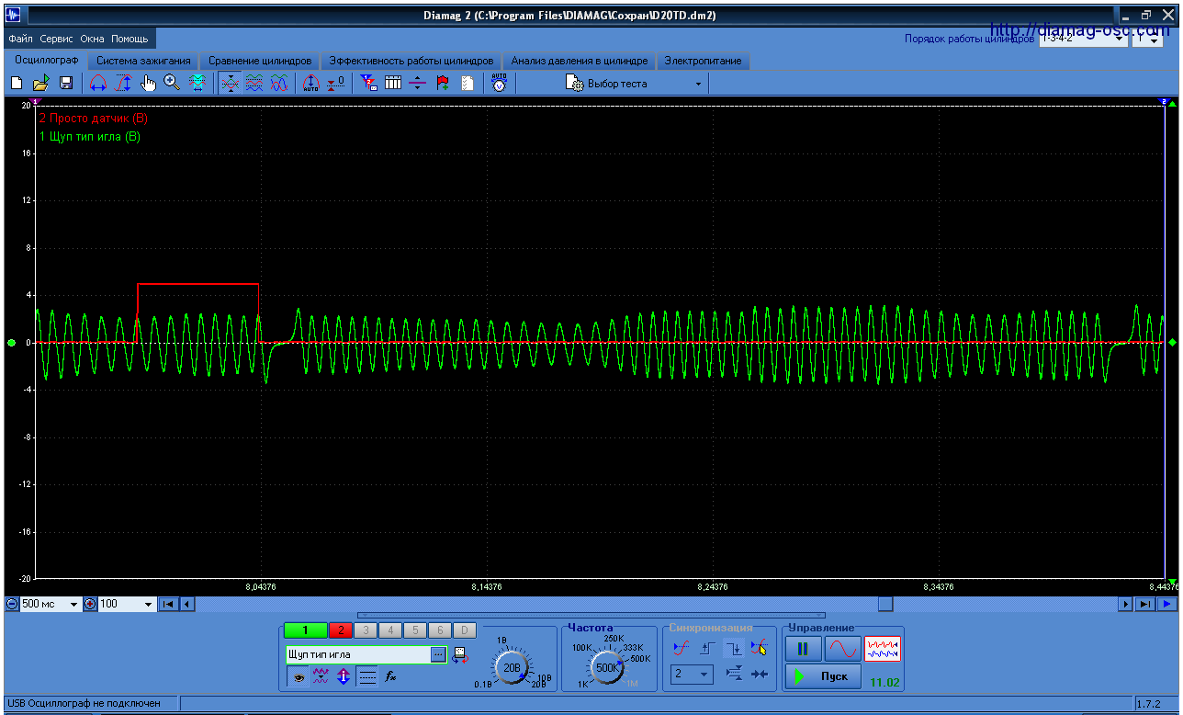Select the horizontal stretch tool
Viewport: 1183px width, 715px height.
[x=98, y=84]
